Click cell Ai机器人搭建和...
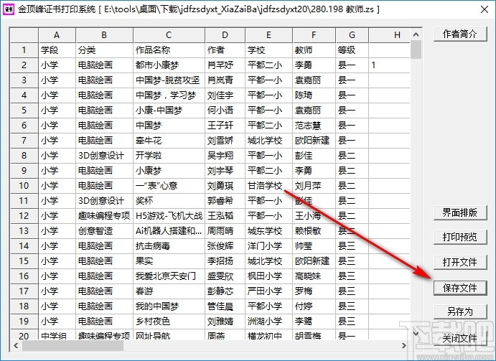The height and width of the screenshot is (361, 496). 169,230
